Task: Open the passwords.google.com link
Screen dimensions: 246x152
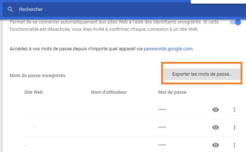Action: point(168,48)
